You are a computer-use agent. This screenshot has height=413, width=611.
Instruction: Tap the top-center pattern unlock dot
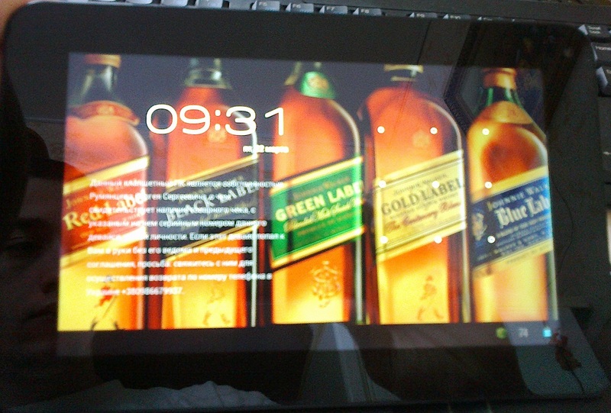click(x=434, y=131)
